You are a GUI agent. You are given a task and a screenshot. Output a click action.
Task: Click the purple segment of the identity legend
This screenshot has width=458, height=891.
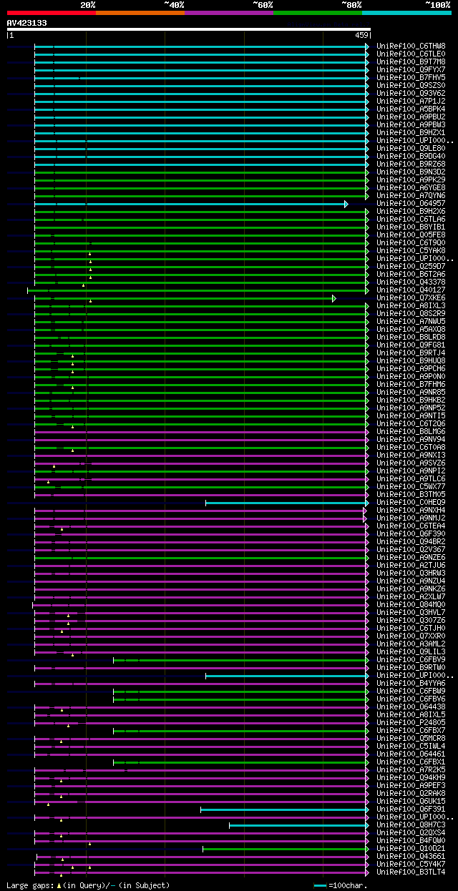coord(228,13)
